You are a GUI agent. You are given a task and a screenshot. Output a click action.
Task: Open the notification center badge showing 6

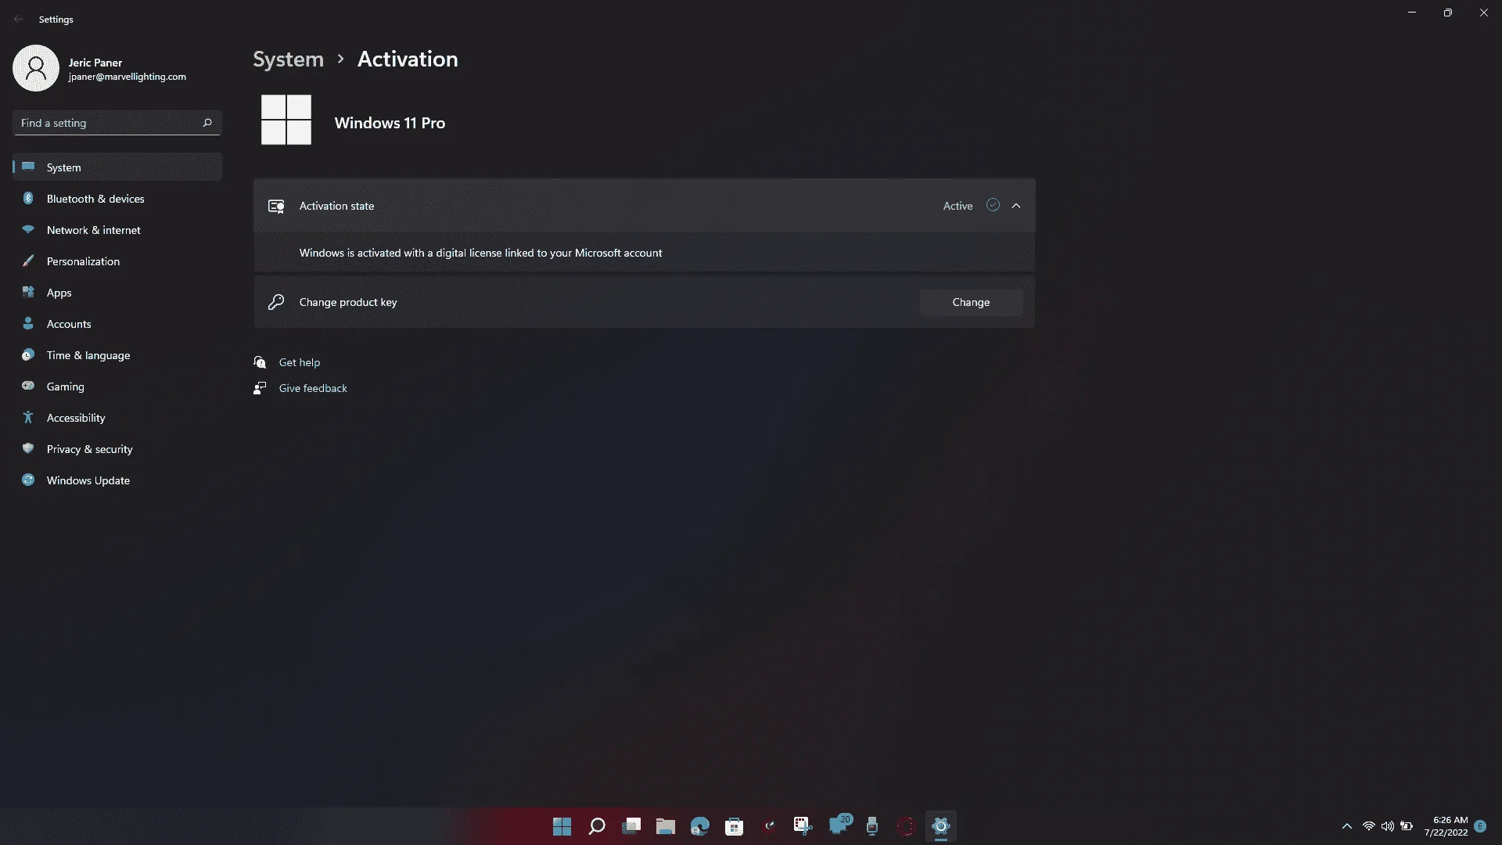pyautogui.click(x=1480, y=826)
